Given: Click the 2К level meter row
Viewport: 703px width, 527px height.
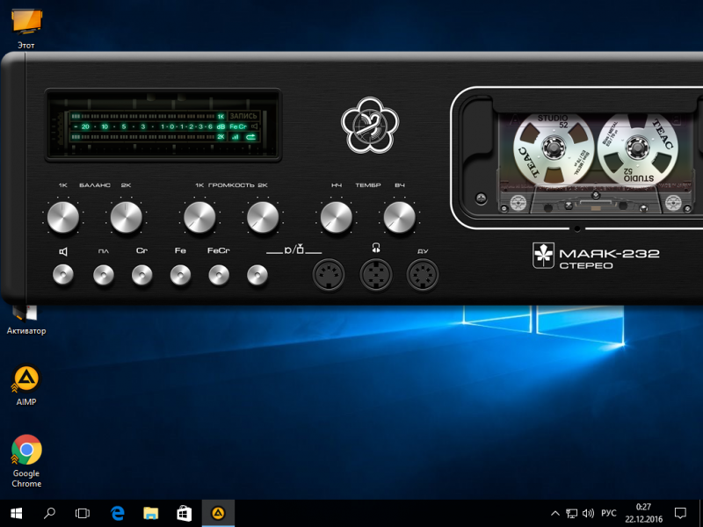Looking at the screenshot, I should pos(148,137).
